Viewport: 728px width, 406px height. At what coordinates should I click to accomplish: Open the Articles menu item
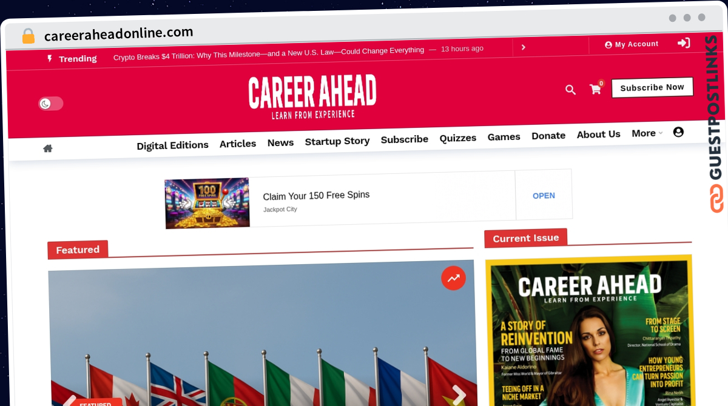[238, 144]
